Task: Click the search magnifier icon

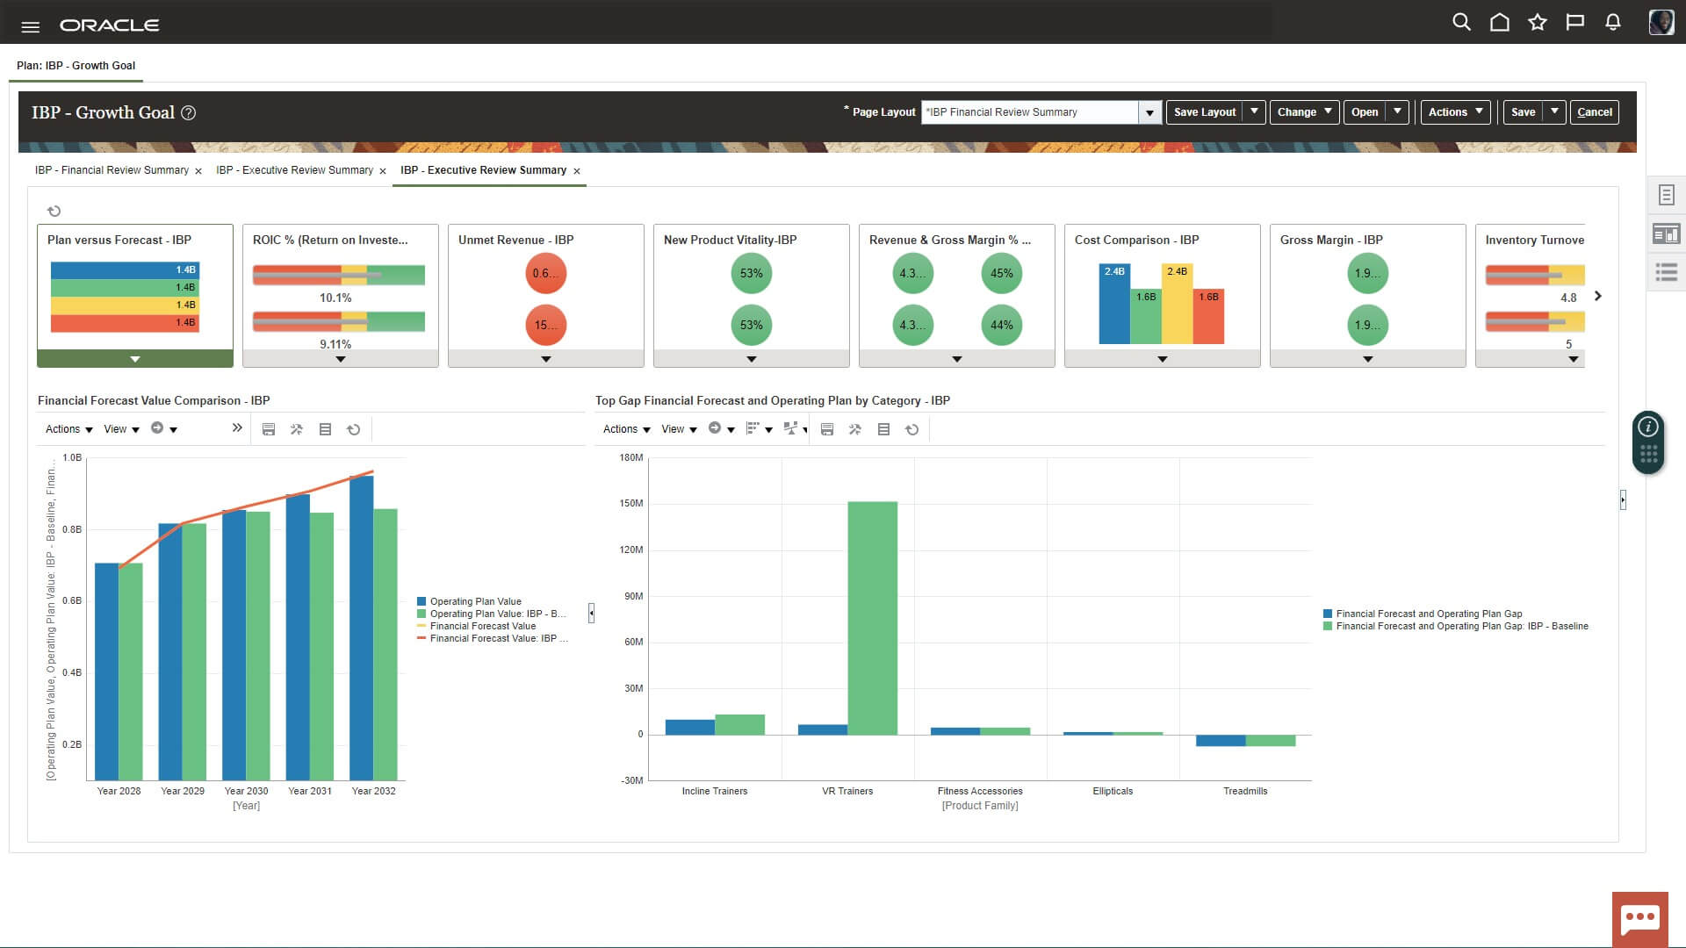Action: pyautogui.click(x=1461, y=23)
